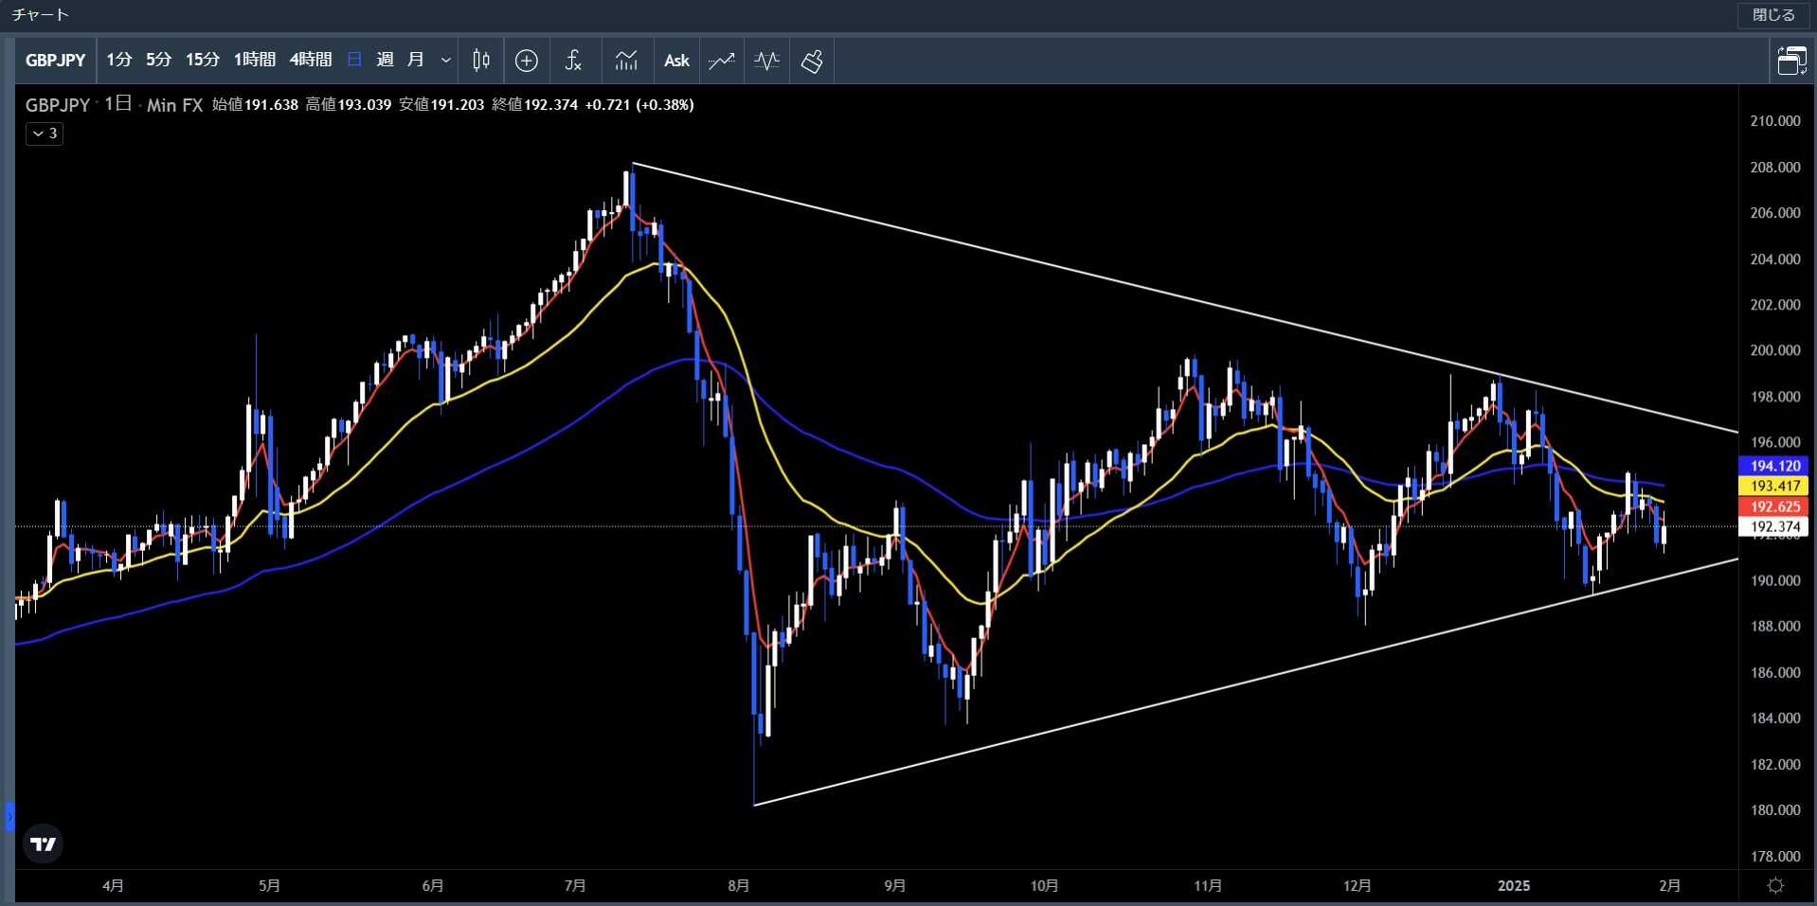This screenshot has height=906, width=1817.
Task: Click the TradingView logo badge
Action: pos(44,844)
